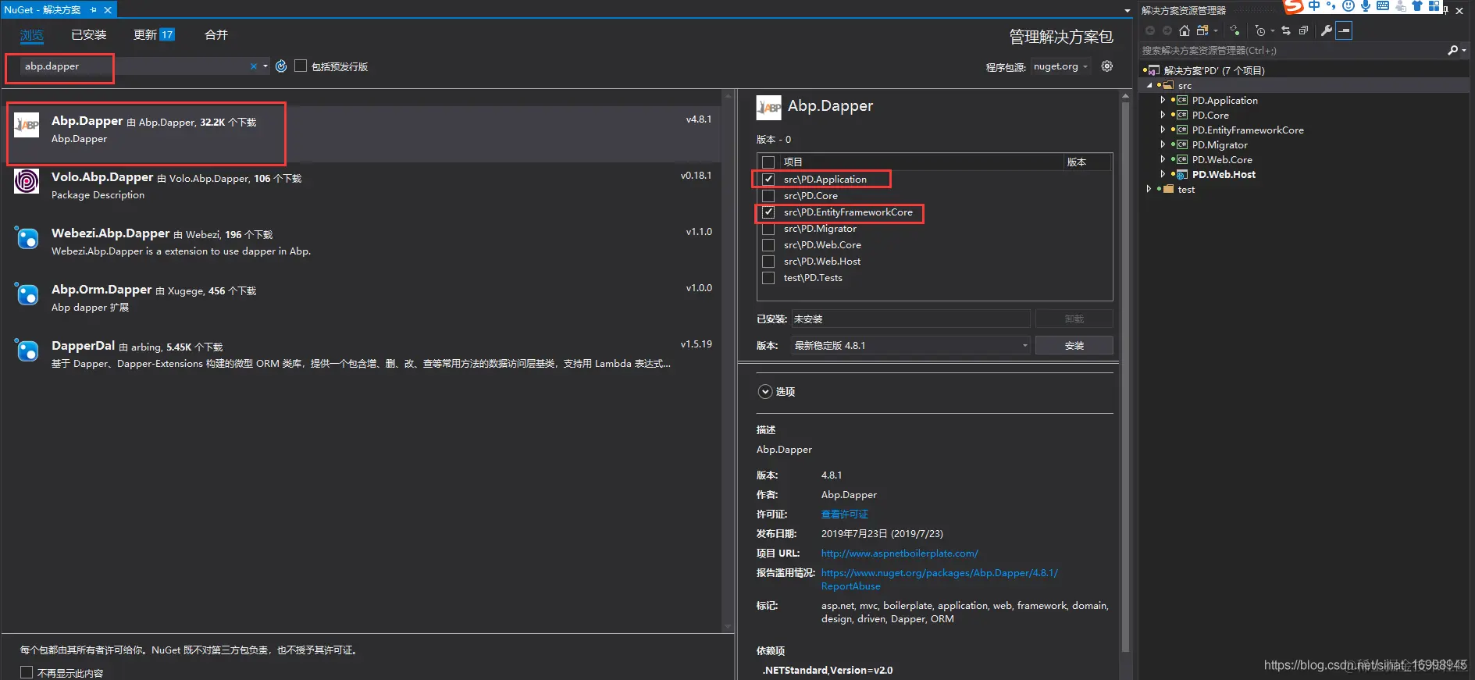Open the view license (查看许可证) link

[x=845, y=514]
